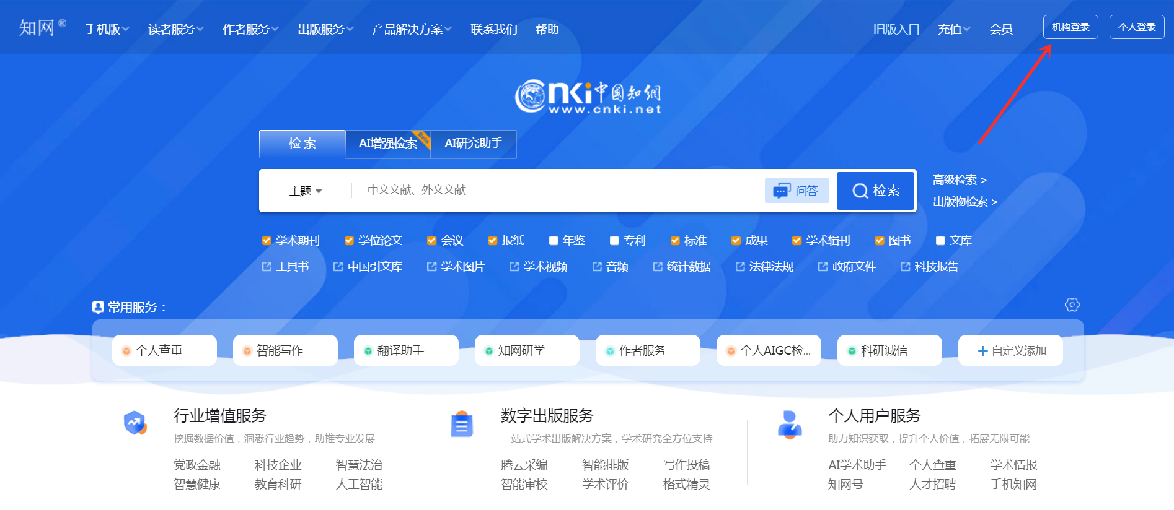Expand the 读者服务 dropdown menu
1174x510 pixels.
[176, 29]
